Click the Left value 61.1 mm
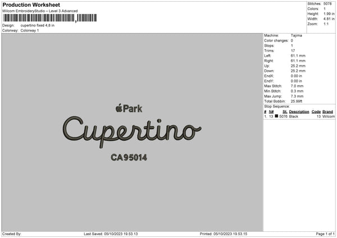 point(298,56)
